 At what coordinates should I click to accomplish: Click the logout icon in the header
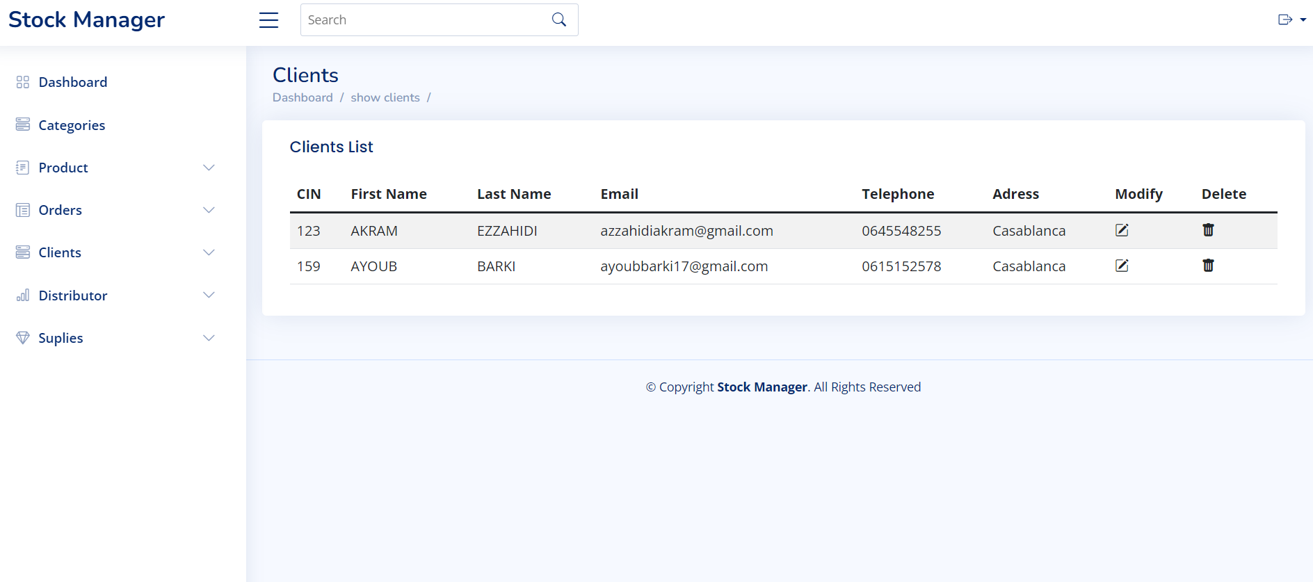[1285, 19]
